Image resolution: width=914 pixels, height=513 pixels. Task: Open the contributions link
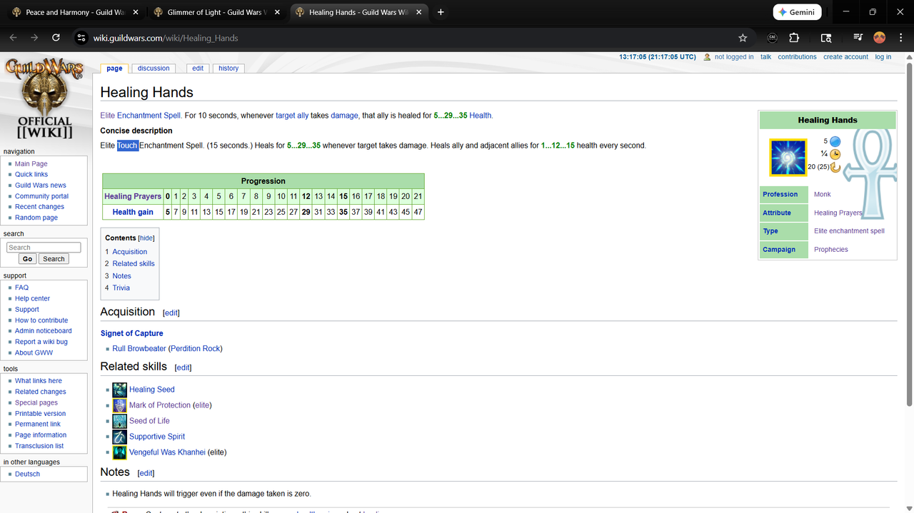click(x=797, y=57)
